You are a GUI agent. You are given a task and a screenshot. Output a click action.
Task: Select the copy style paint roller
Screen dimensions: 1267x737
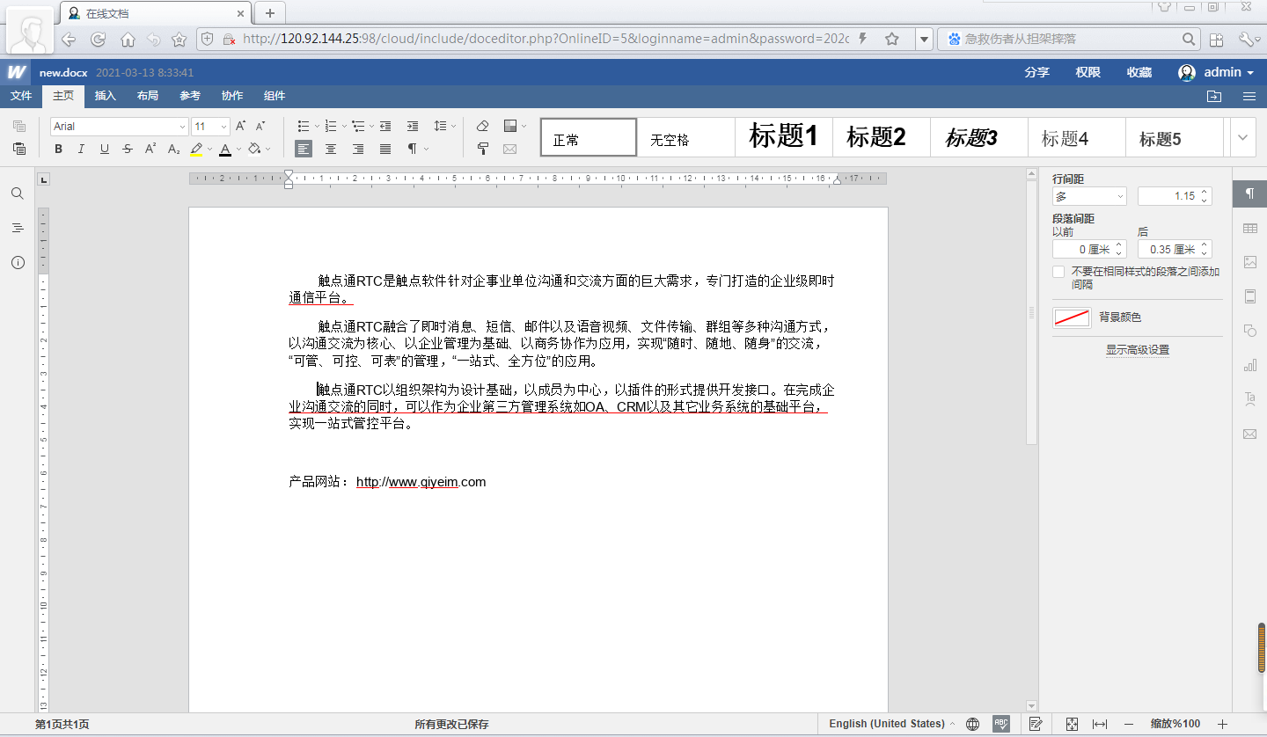coord(482,150)
